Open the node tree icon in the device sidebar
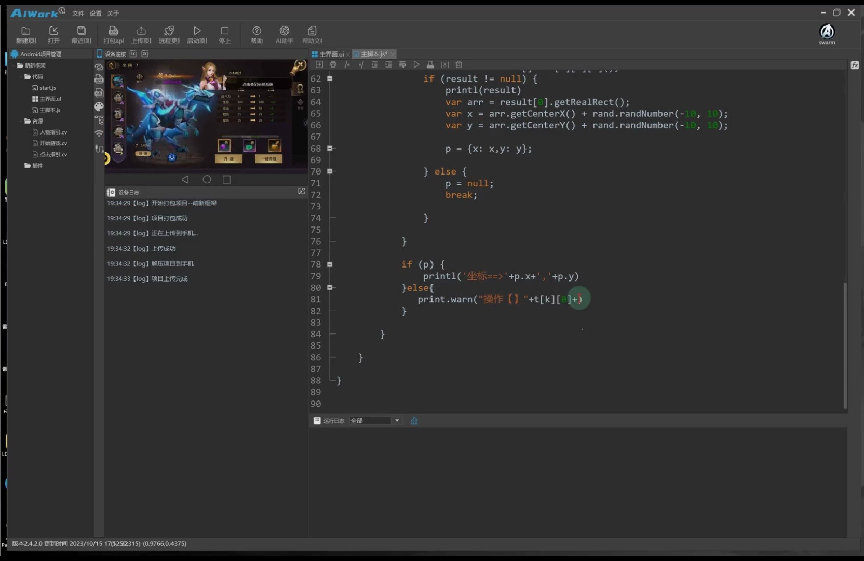The height and width of the screenshot is (561, 864). tap(99, 120)
